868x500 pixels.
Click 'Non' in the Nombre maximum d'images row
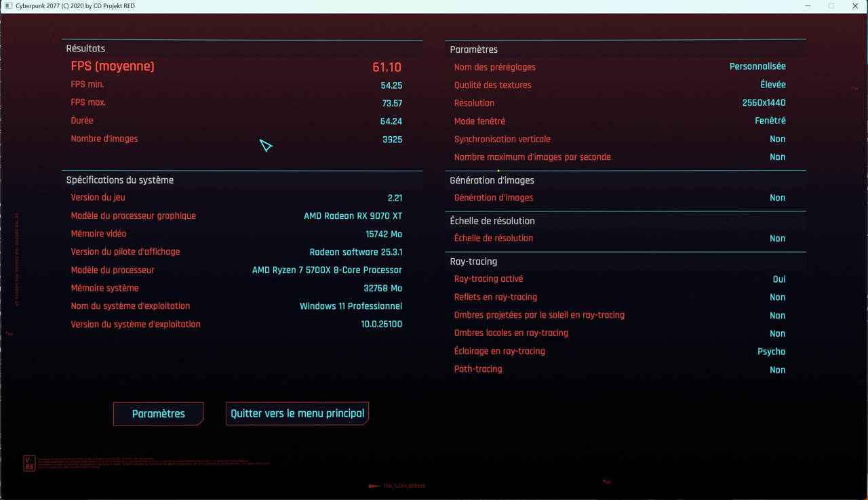(x=778, y=157)
